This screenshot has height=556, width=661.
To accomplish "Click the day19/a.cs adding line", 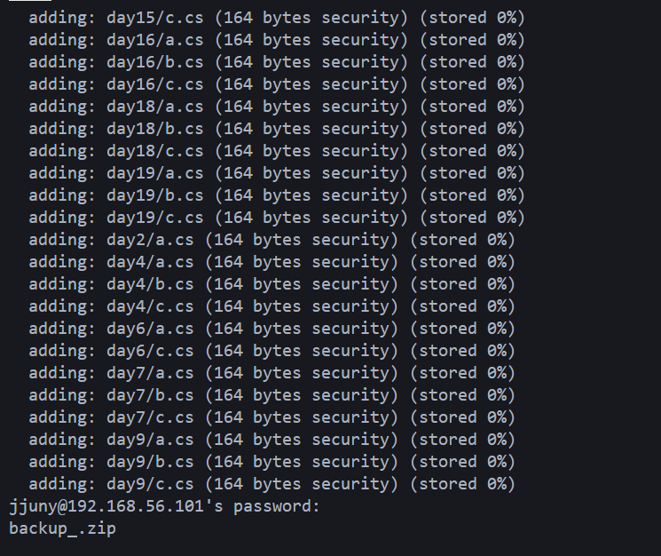I will (277, 173).
